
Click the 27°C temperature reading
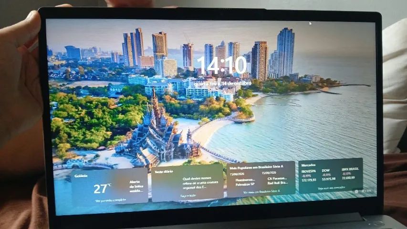pyautogui.click(x=102, y=189)
